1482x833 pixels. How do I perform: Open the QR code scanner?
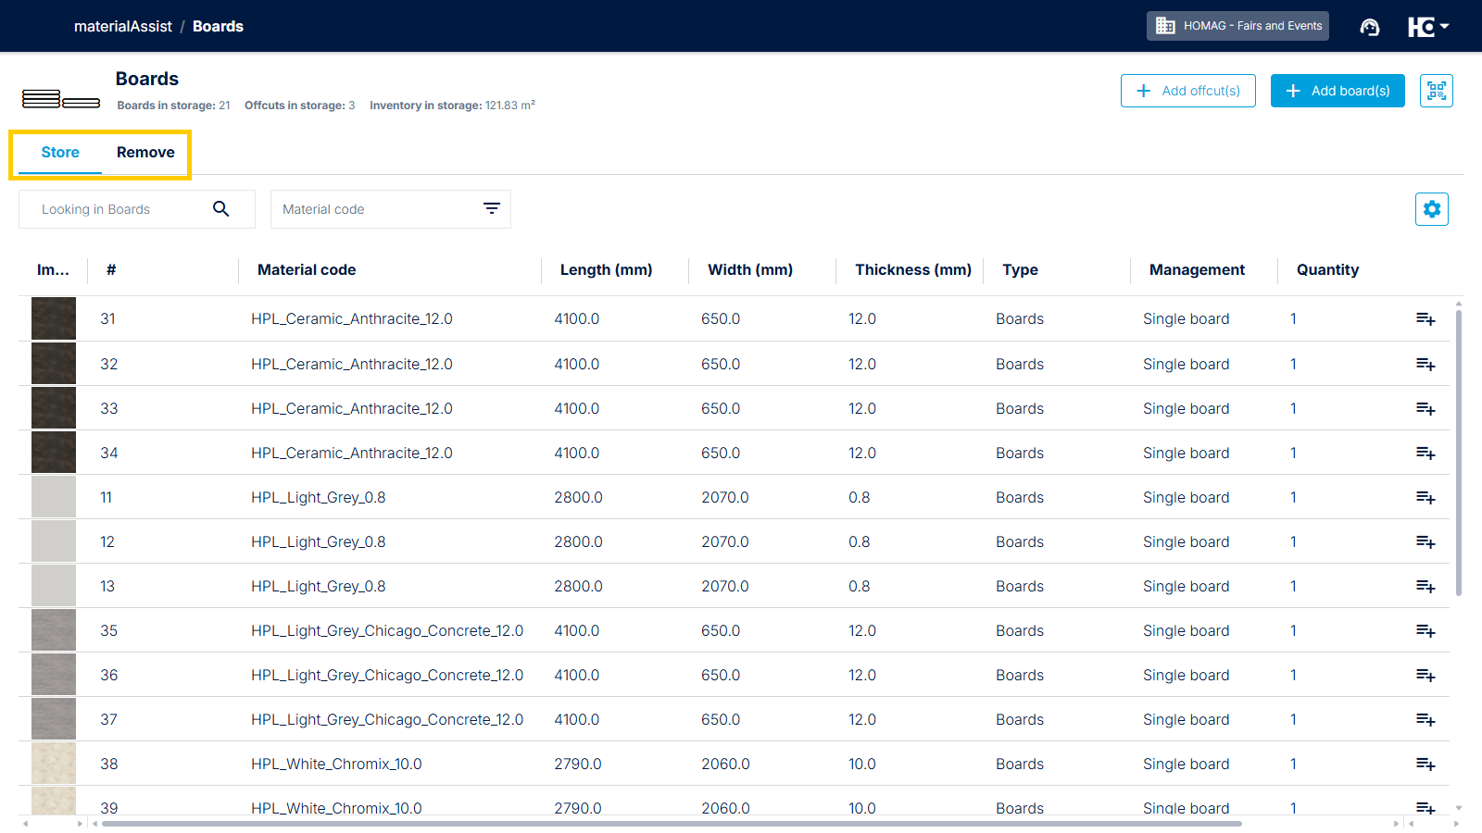1436,91
